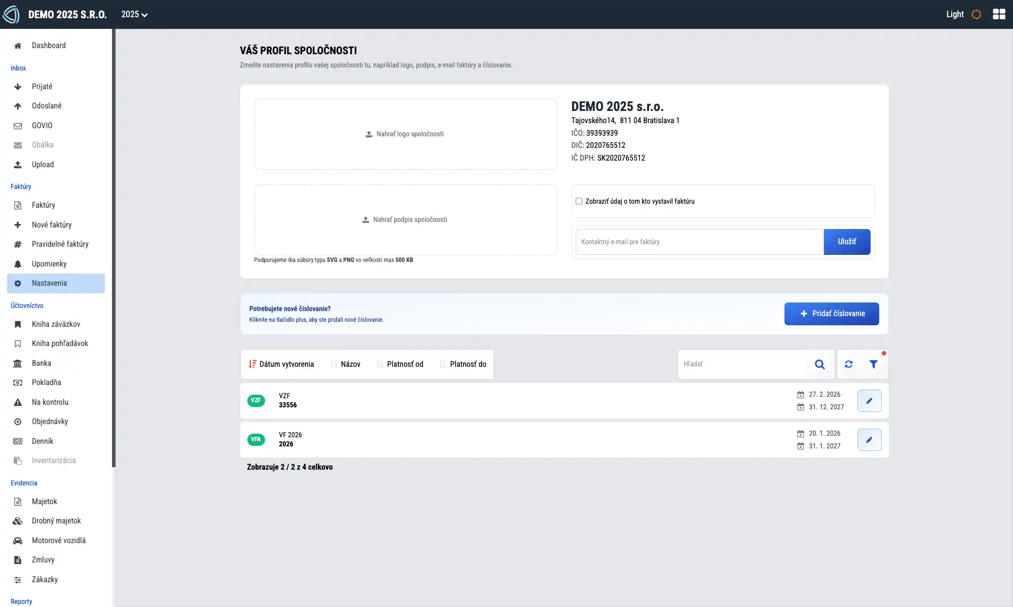
Task: Sort by Platnosť od column
Action: [x=400, y=364]
